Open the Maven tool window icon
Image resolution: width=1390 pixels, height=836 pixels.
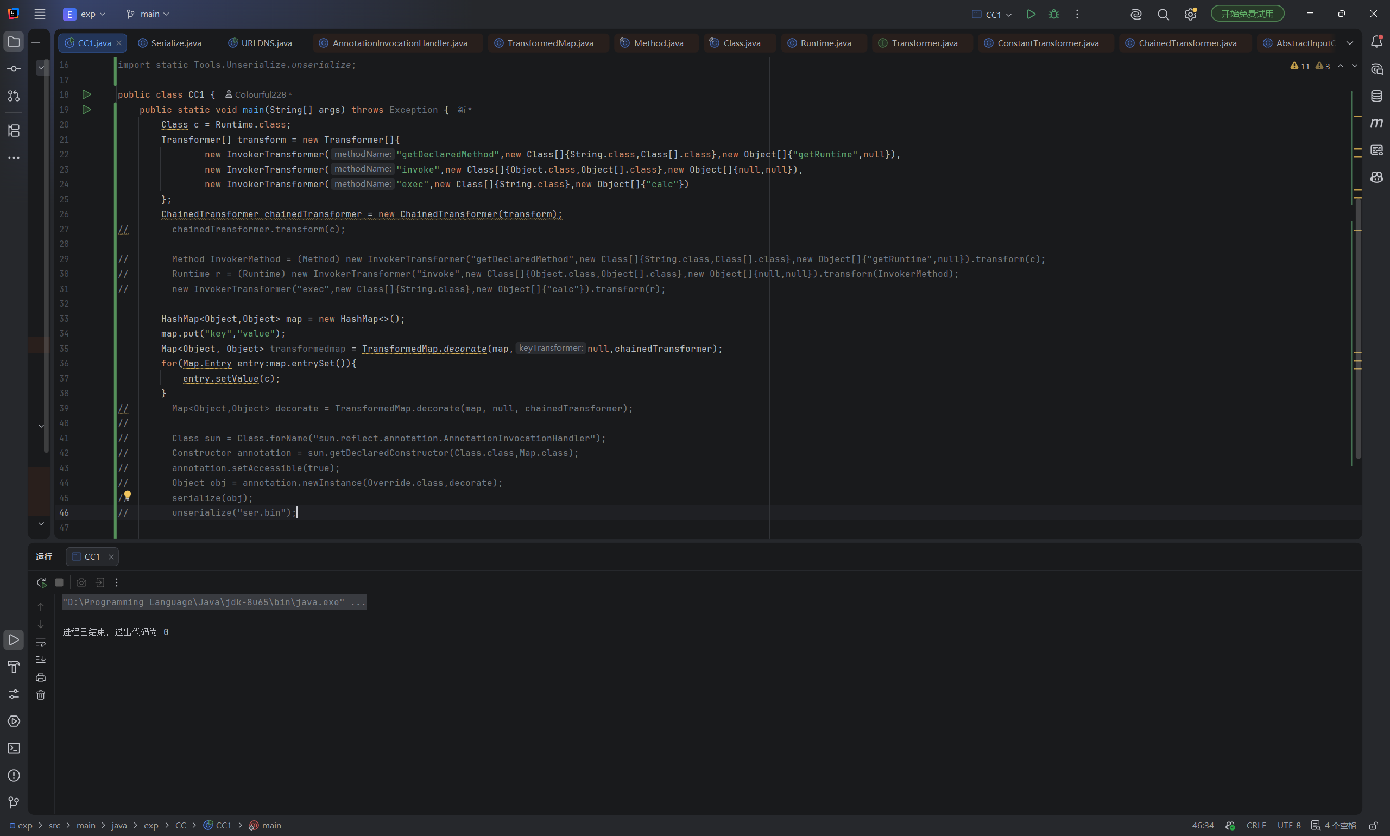coord(1376,123)
